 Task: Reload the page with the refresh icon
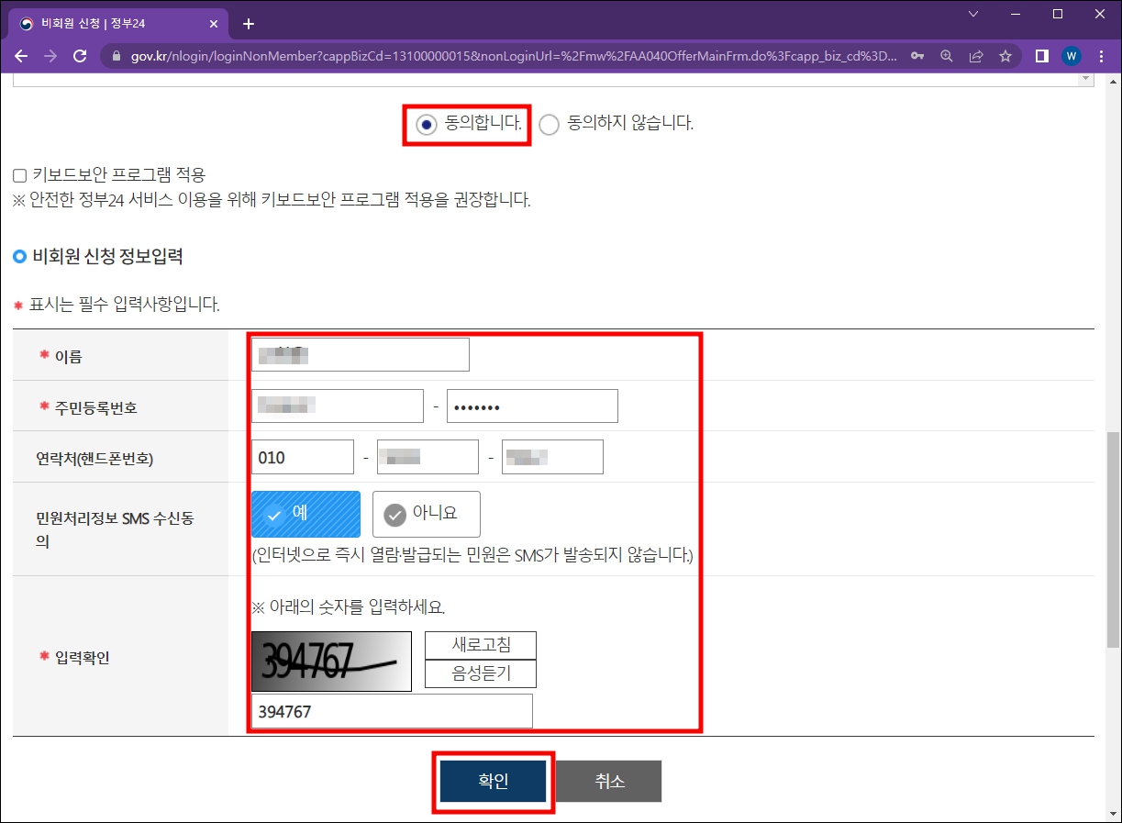click(x=79, y=55)
